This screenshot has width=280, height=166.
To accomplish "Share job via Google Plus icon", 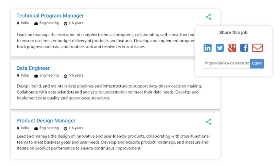I will pos(232,48).
